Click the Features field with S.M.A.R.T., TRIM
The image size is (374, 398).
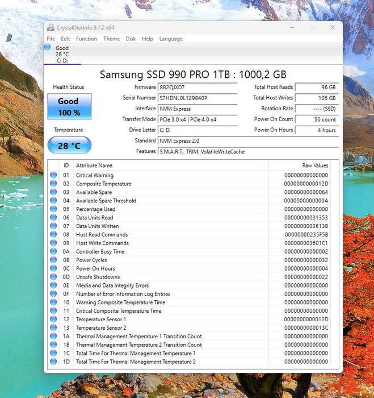pos(249,152)
